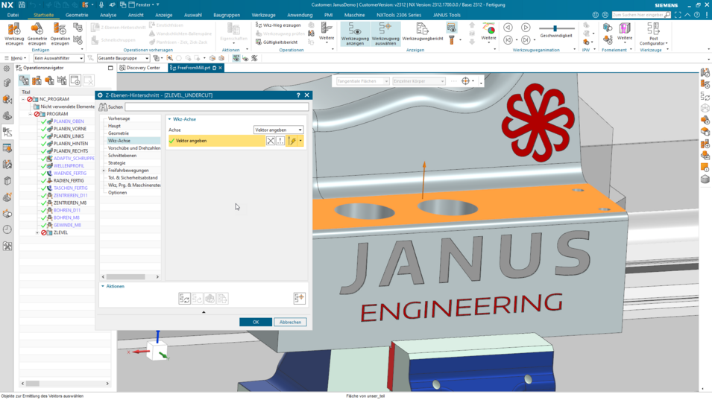
Task: Select Schnittebenen page in dialog
Action: click(x=122, y=156)
